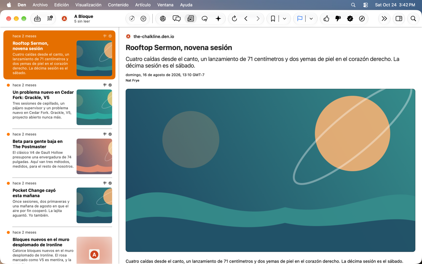The width and height of the screenshot is (422, 264).
Task: Toggle the right sidebar panel icon
Action: pyautogui.click(x=399, y=19)
